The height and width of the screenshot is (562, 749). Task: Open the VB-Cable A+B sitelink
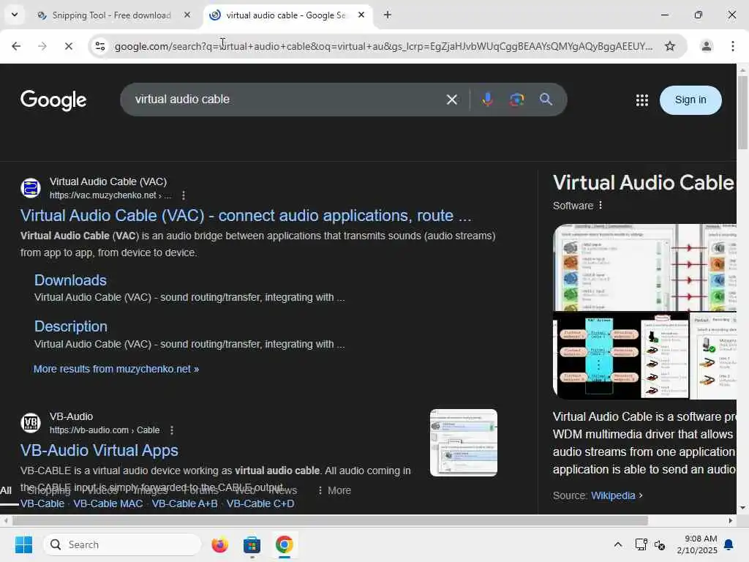click(184, 503)
